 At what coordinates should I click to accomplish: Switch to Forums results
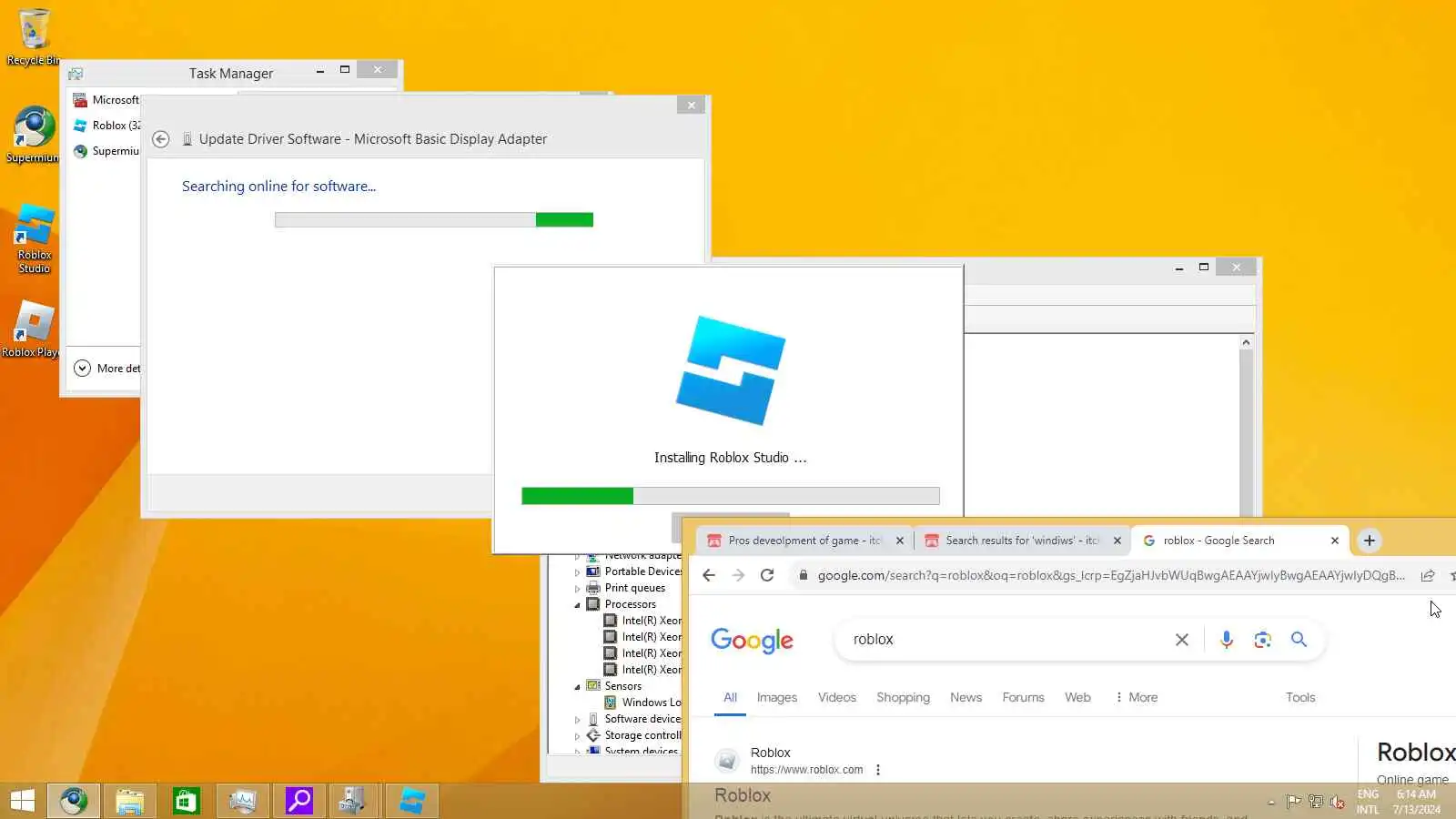coord(1023,698)
